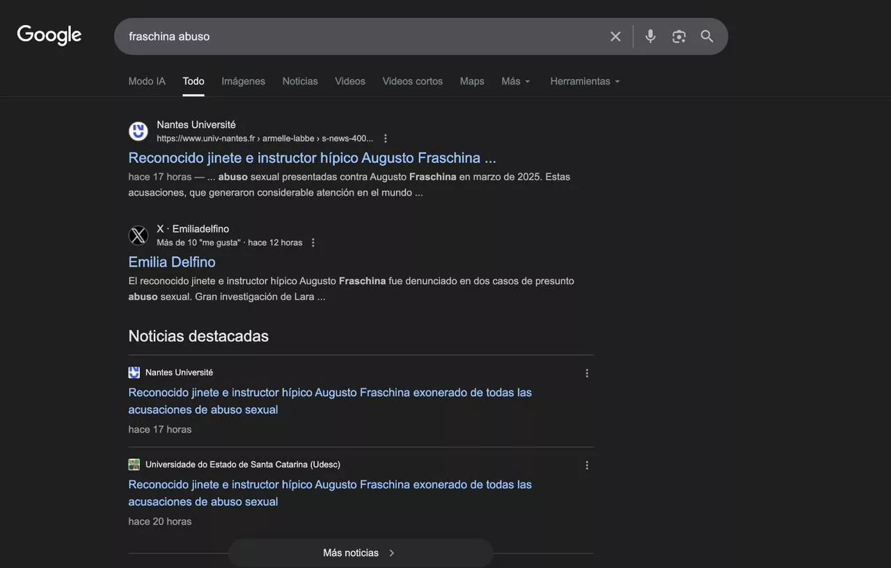The width and height of the screenshot is (891, 568).
Task: Expand the Más options dropdown
Action: coord(515,81)
